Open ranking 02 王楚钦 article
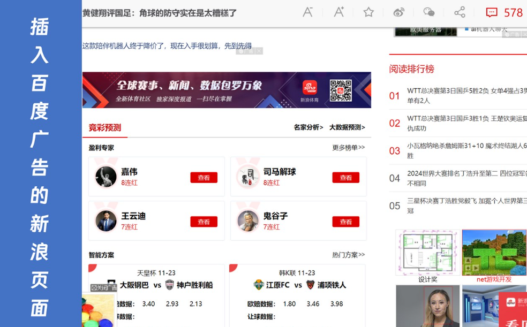The height and width of the screenshot is (327, 527). pos(467,123)
